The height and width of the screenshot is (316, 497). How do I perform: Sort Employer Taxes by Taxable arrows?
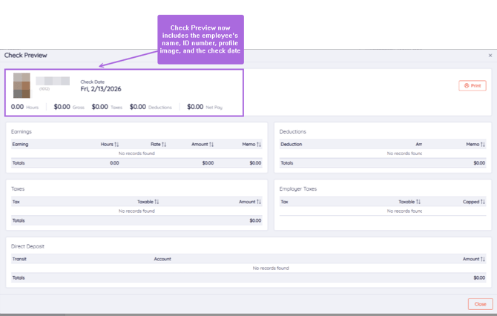click(x=418, y=202)
